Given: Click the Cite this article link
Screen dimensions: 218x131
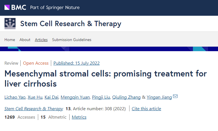Looking at the screenshot, I should click(146, 109).
